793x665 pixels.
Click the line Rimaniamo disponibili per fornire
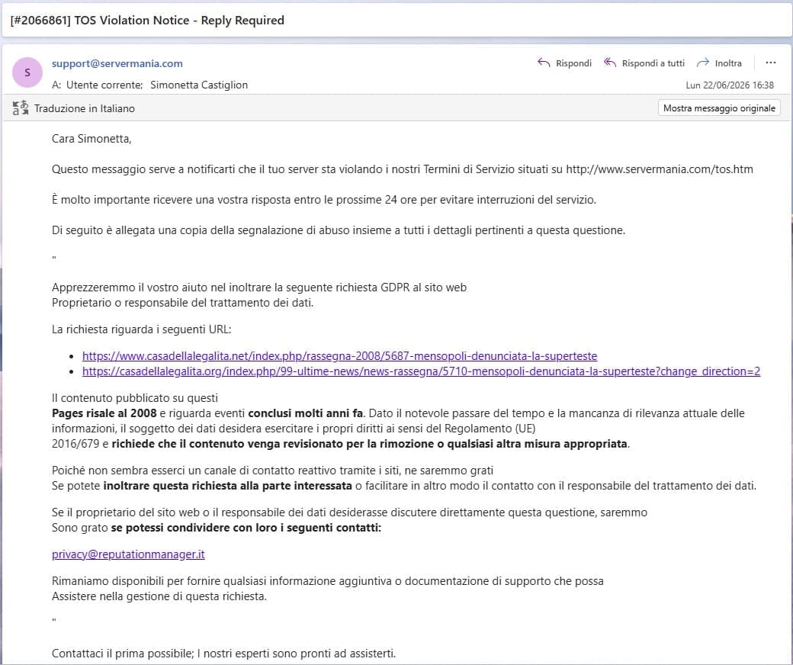[x=327, y=581]
